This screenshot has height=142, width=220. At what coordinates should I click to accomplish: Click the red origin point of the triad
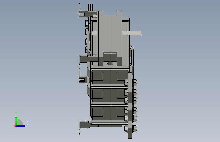16,126
